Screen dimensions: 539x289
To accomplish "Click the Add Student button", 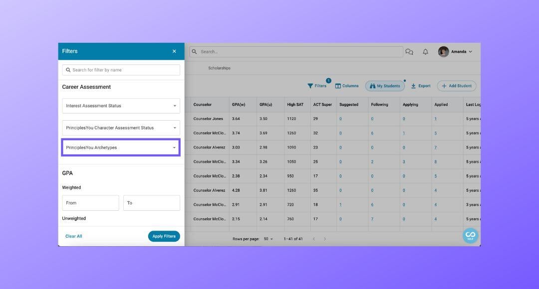I will [457, 86].
